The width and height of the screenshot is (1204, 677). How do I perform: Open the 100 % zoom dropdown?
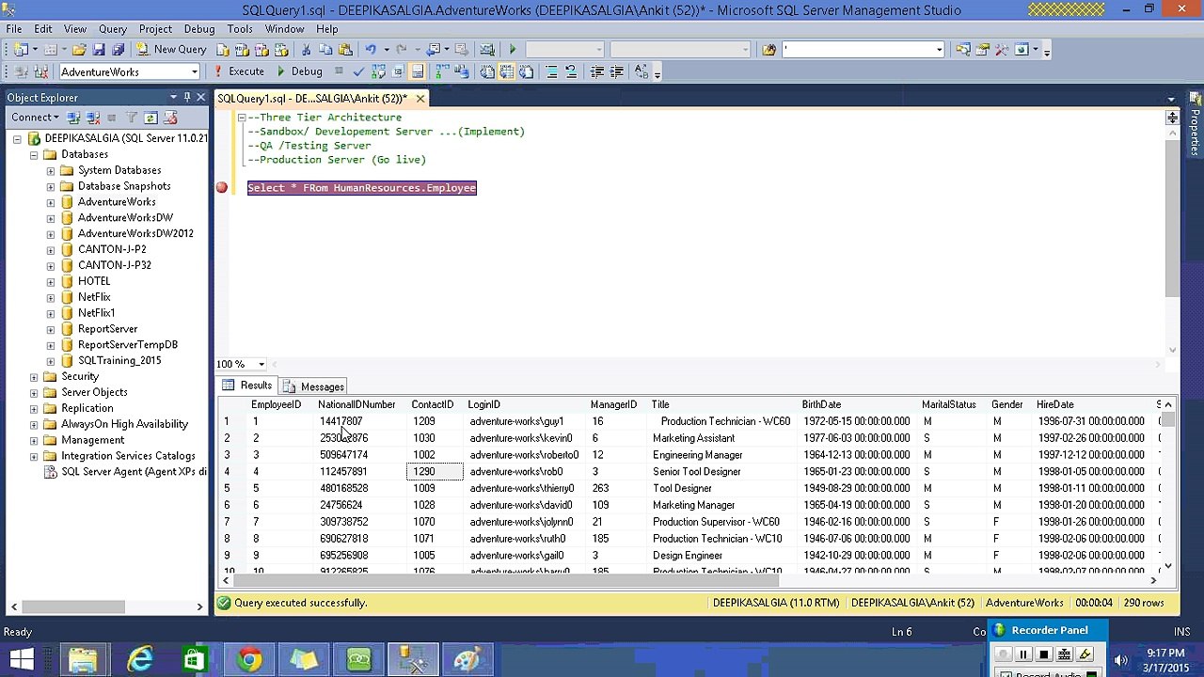click(261, 364)
